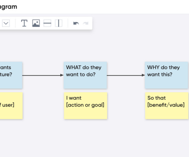This screenshot has height=157, width=189.
Task: Select the "WHAT do they want to do?" card
Action: (x=85, y=75)
